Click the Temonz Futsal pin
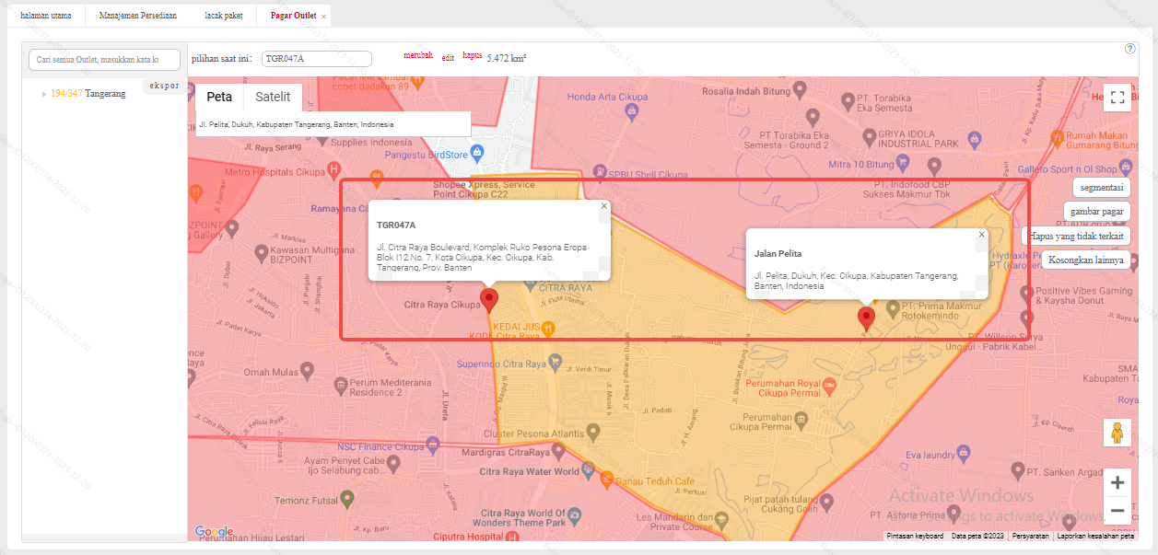The image size is (1158, 555). coord(346,499)
